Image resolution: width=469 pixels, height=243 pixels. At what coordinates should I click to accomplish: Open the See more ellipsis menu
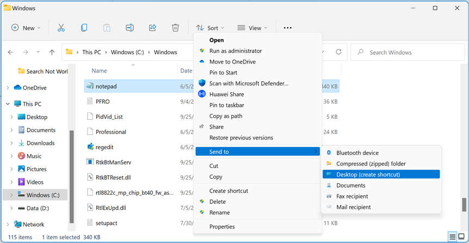(288, 28)
